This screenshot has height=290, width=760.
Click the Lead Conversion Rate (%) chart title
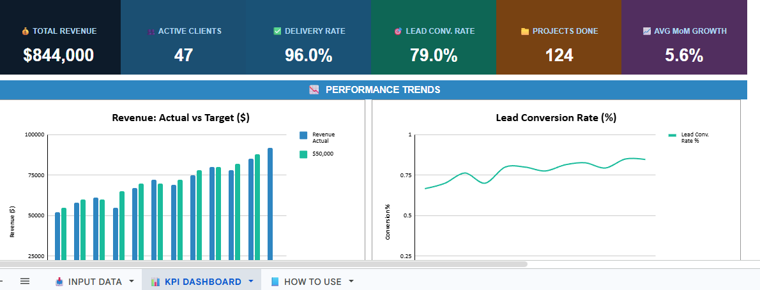[x=556, y=117]
